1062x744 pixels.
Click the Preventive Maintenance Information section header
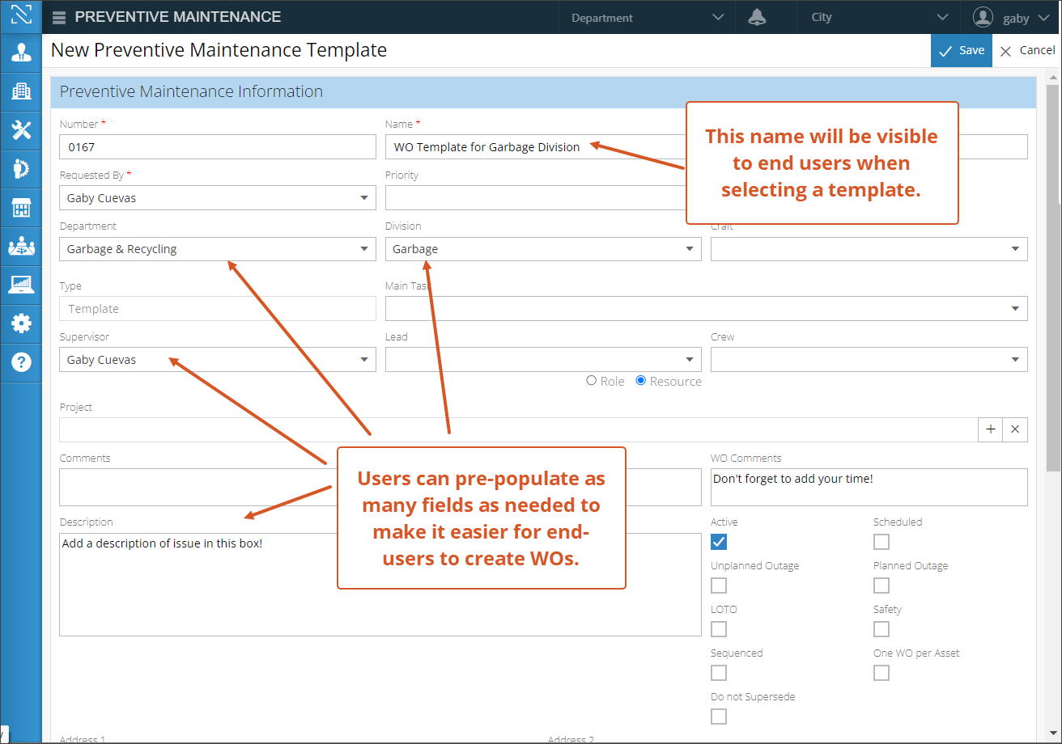543,91
